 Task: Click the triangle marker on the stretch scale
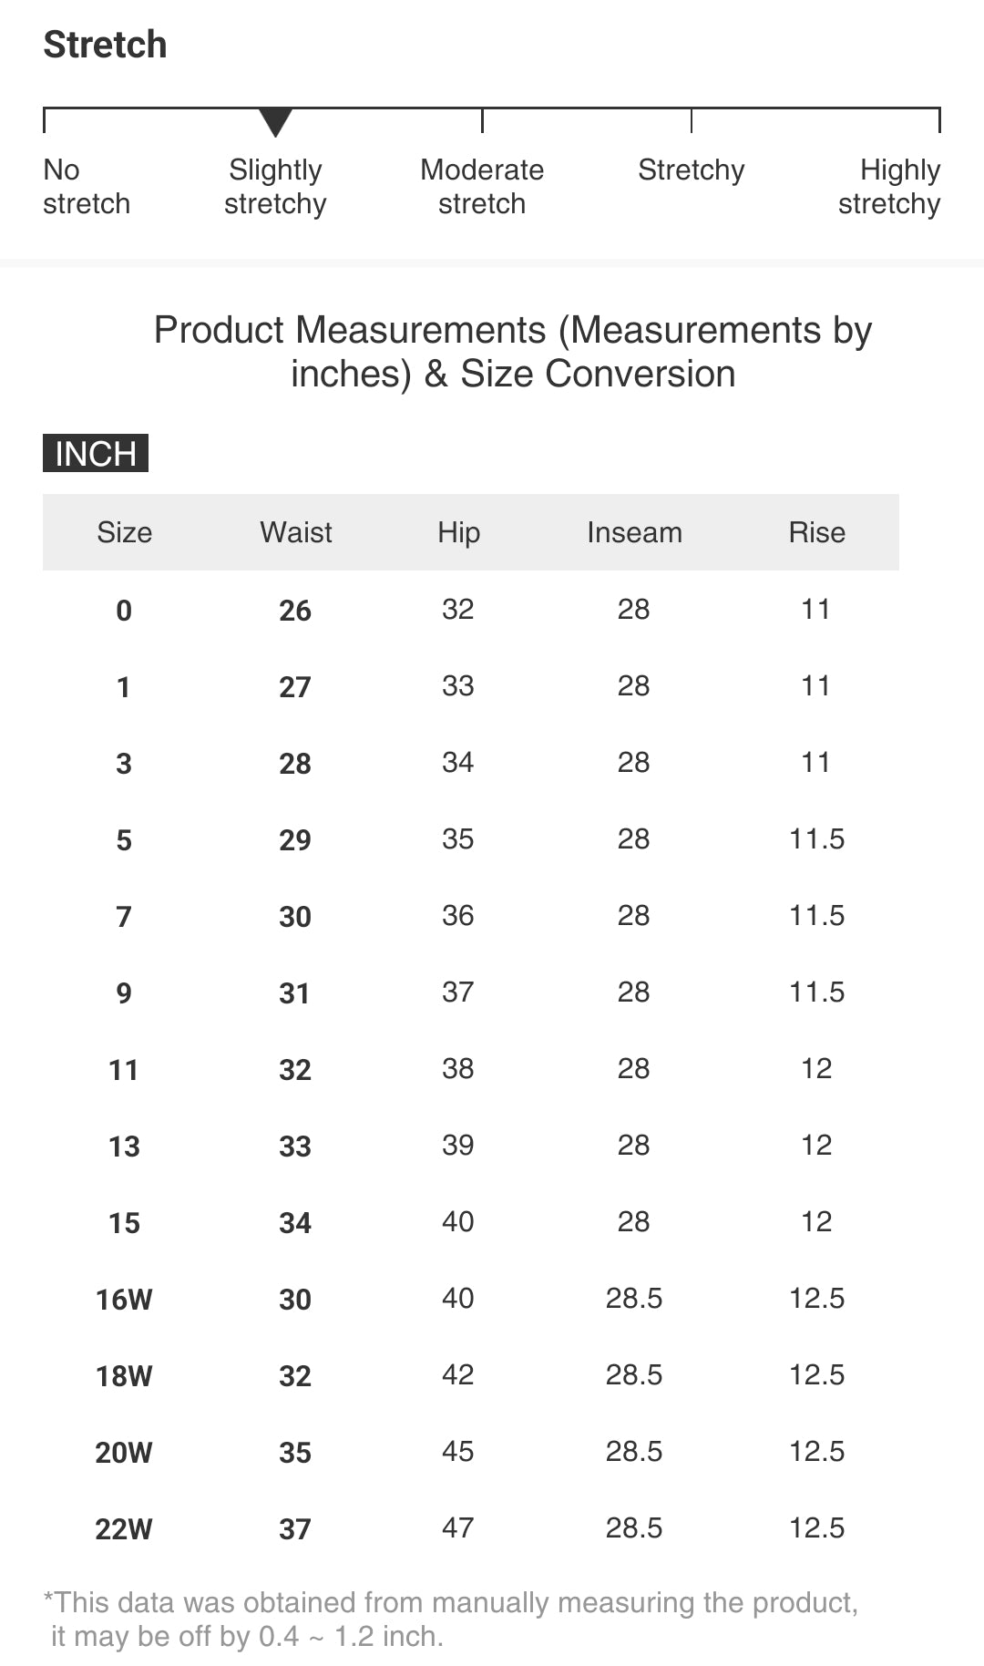coord(275,121)
